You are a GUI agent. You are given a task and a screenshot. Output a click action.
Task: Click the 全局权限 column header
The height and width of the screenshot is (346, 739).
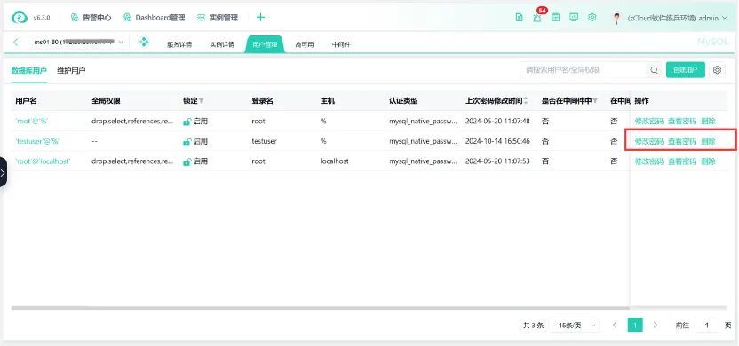pos(106,101)
